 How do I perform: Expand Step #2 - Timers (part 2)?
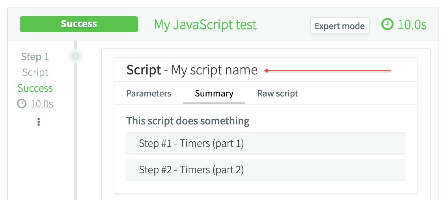click(265, 170)
